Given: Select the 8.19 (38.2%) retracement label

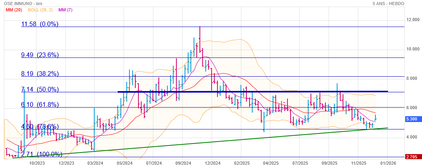Looking at the screenshot, I should click(x=40, y=74).
